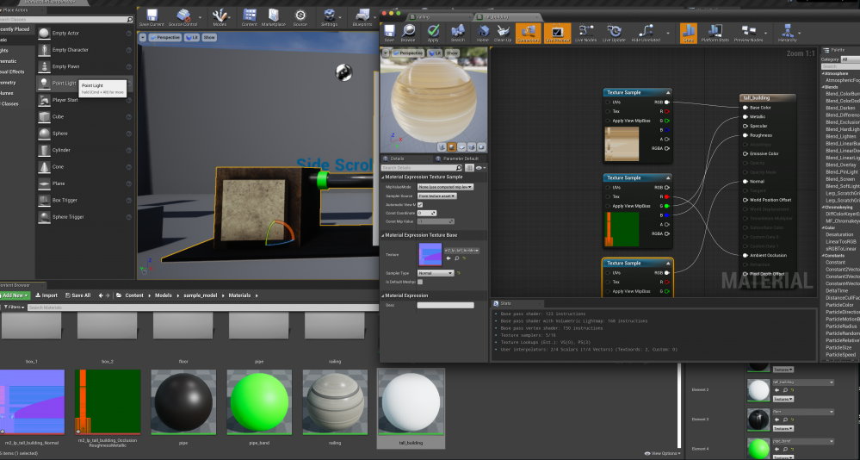The width and height of the screenshot is (860, 460).
Task: Click Preview Nodes toolbar icon
Action: point(748,33)
